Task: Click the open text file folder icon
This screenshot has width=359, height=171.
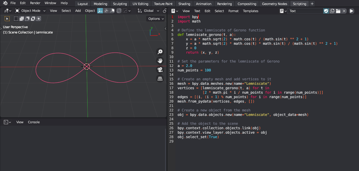Action: (x=338, y=11)
